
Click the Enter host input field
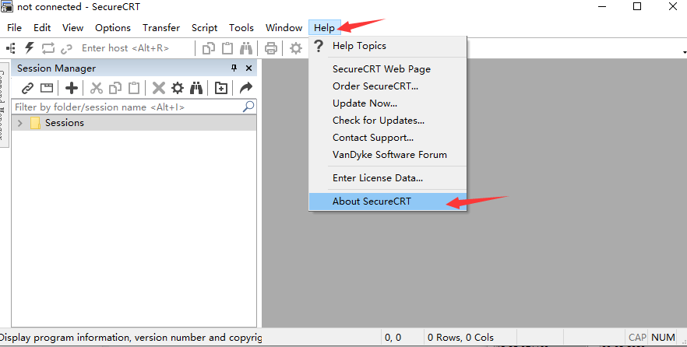point(132,48)
